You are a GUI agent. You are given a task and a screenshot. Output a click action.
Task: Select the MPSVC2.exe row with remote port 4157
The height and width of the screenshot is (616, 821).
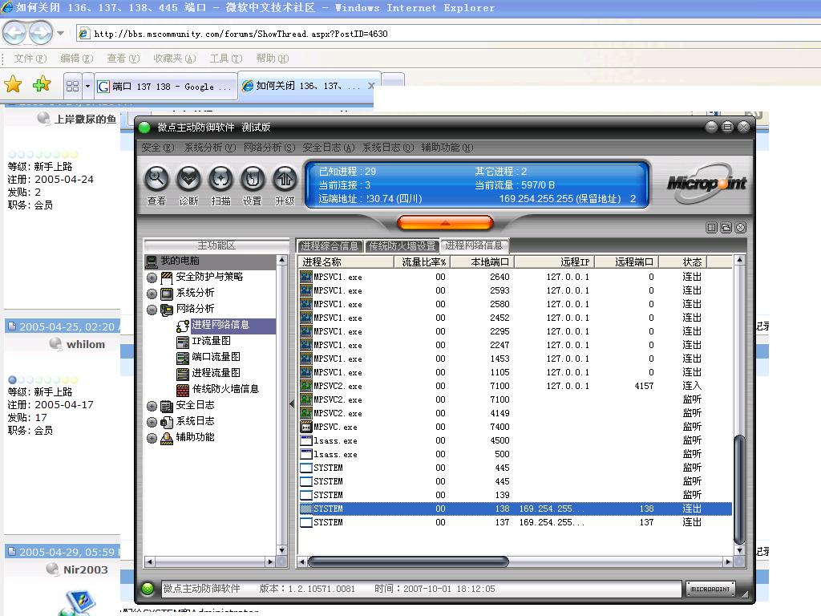tap(516, 386)
